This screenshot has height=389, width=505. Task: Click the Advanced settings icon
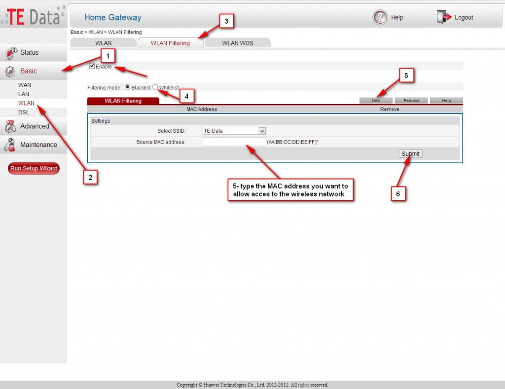coord(10,126)
